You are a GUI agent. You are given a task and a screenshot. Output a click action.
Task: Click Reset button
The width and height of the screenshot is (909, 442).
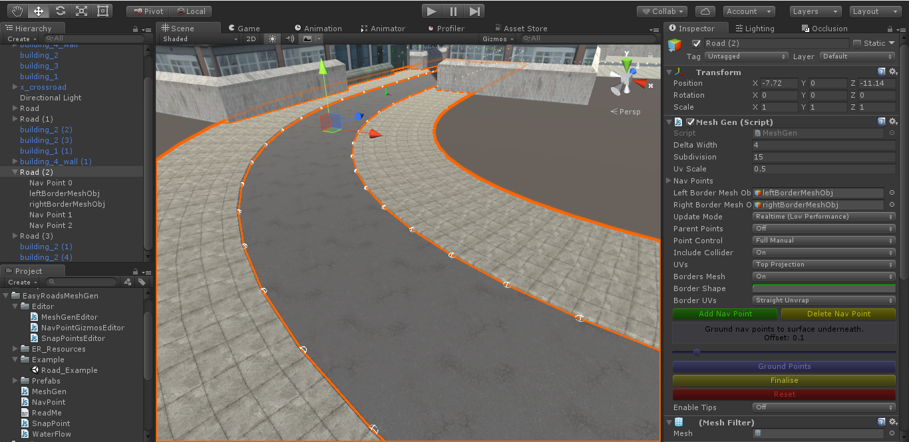784,394
